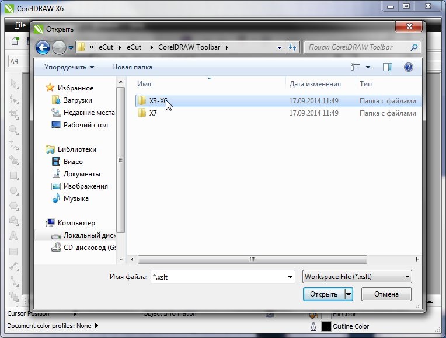Expand the Workspace File type dropdown
446x338 pixels.
[x=357, y=277]
